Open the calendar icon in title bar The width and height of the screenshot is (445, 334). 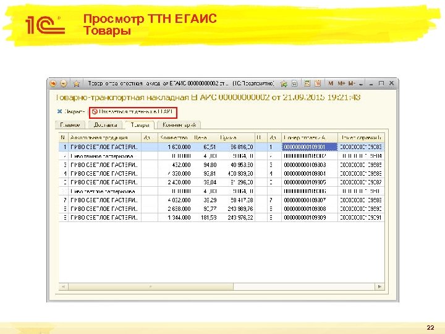(318, 83)
